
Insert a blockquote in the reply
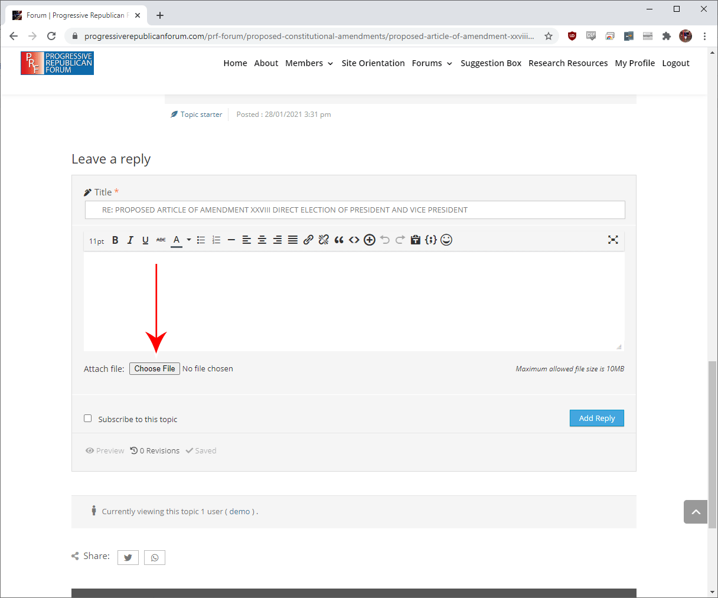click(339, 240)
